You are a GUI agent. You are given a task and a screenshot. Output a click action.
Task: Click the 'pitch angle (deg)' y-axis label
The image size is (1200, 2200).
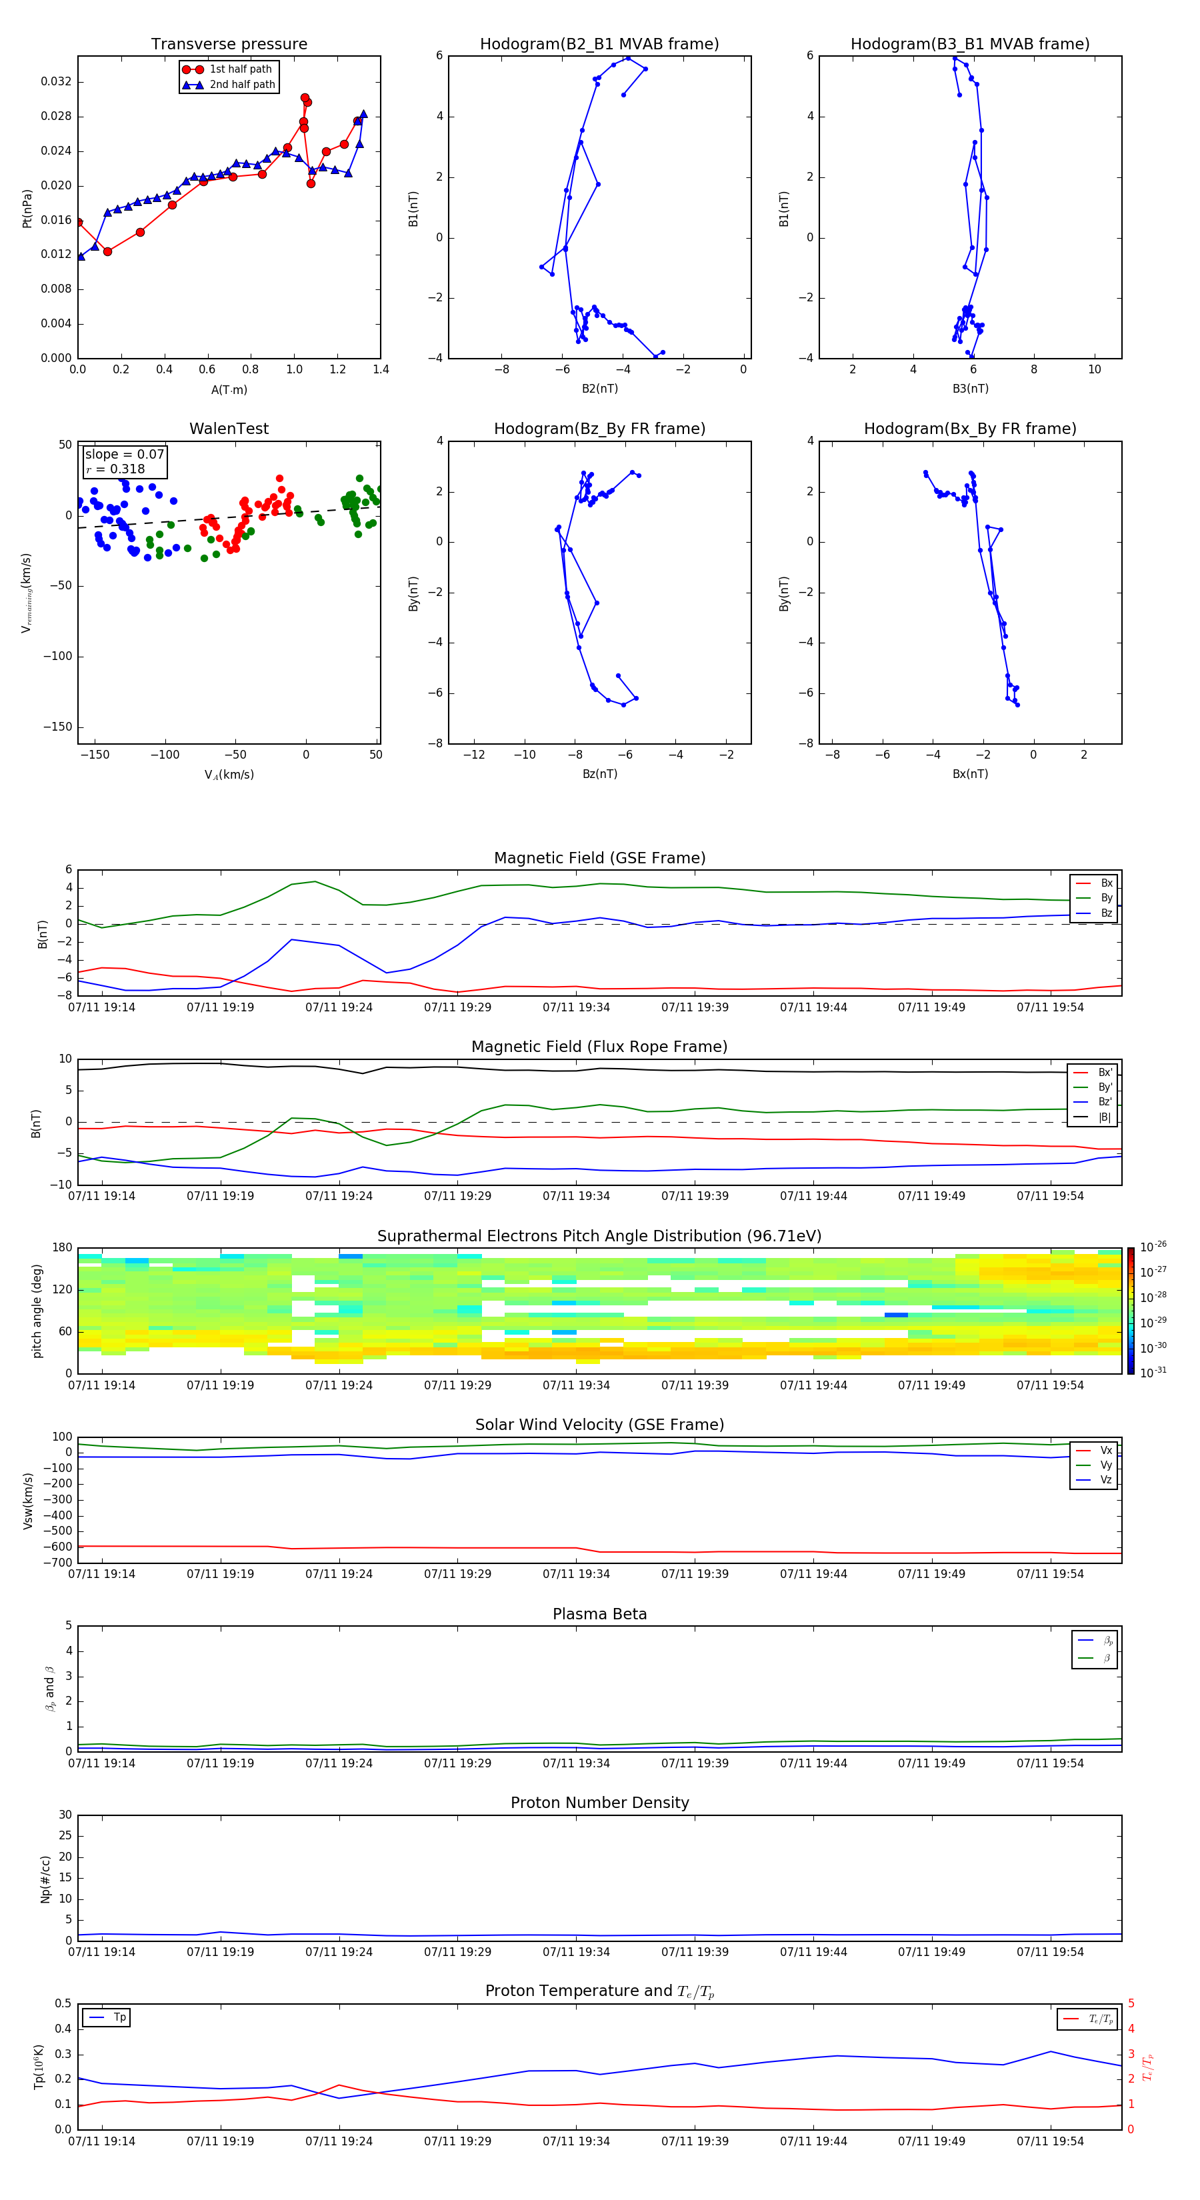[x=37, y=1311]
